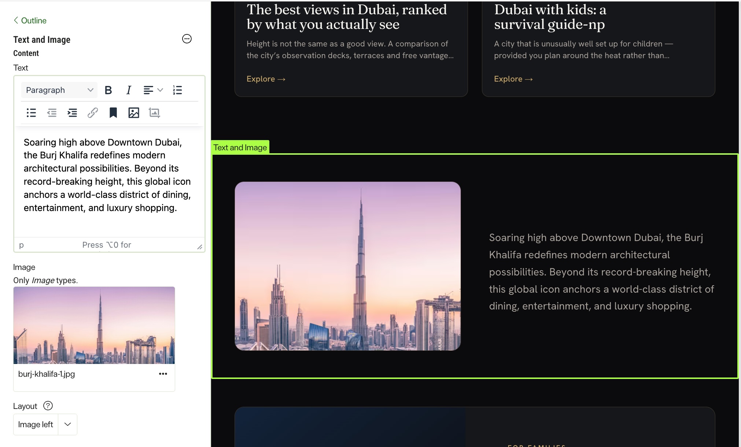Open the Text and Image options menu

click(187, 39)
